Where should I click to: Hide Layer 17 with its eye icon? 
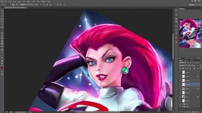[180, 76]
